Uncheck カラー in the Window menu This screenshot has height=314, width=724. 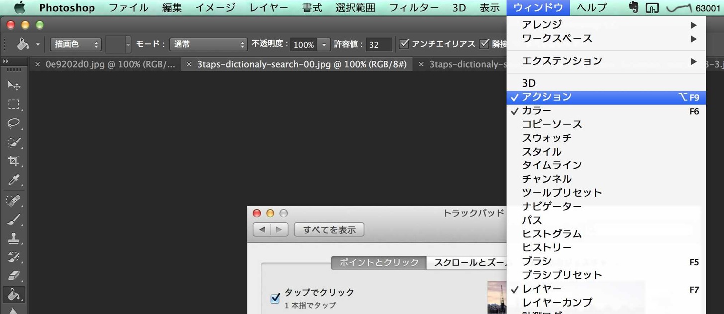[x=606, y=111]
